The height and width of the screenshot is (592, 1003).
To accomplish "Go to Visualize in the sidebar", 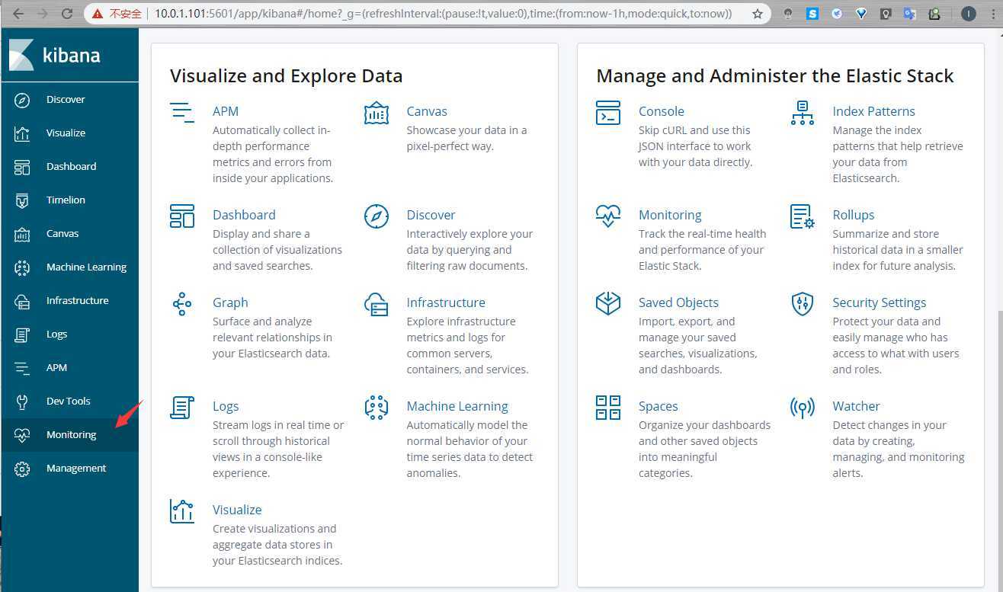I will click(x=66, y=133).
